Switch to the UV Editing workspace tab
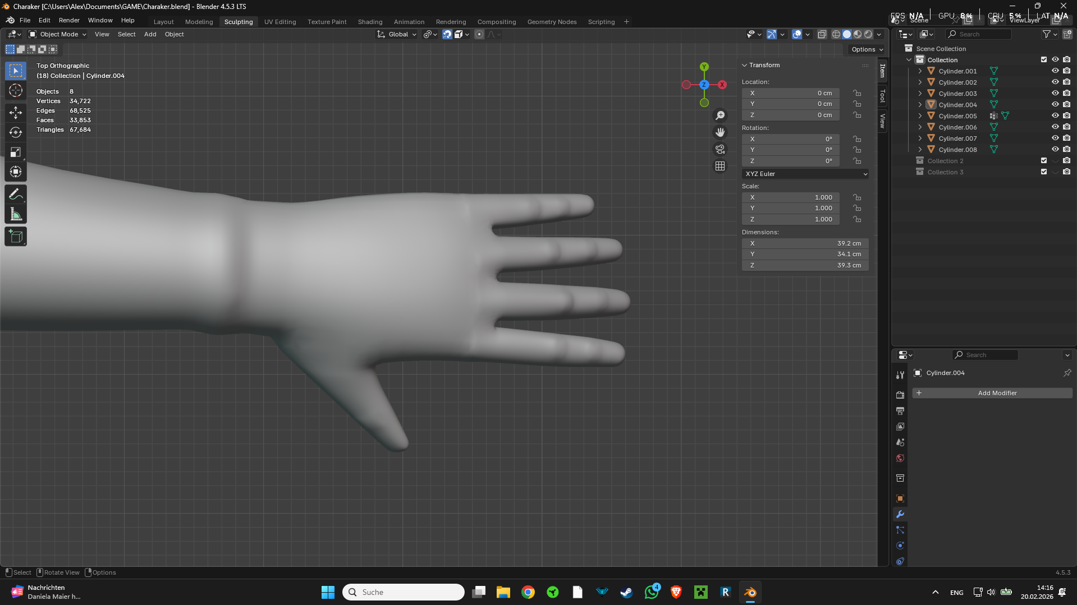 [280, 22]
